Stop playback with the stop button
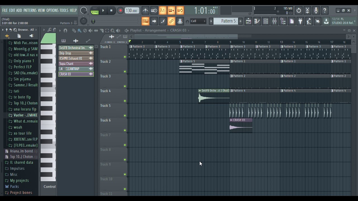Image resolution: width=358 pixels, height=201 pixels. pos(111,11)
